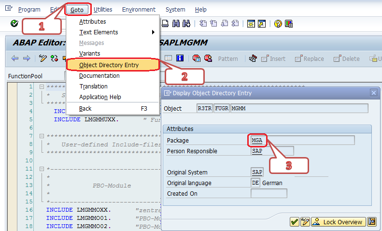Open the Environment menu
The width and height of the screenshot is (382, 231).
tap(139, 10)
